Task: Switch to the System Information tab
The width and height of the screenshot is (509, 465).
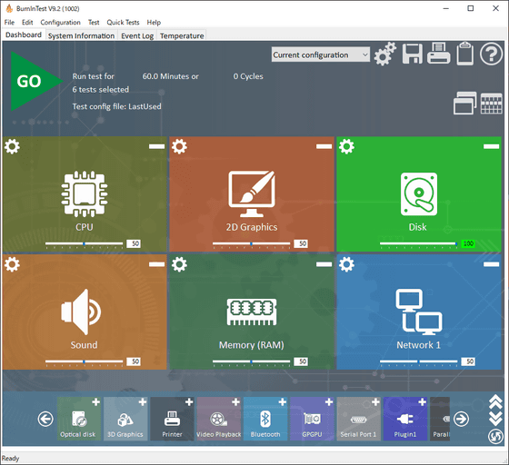Action: (82, 35)
